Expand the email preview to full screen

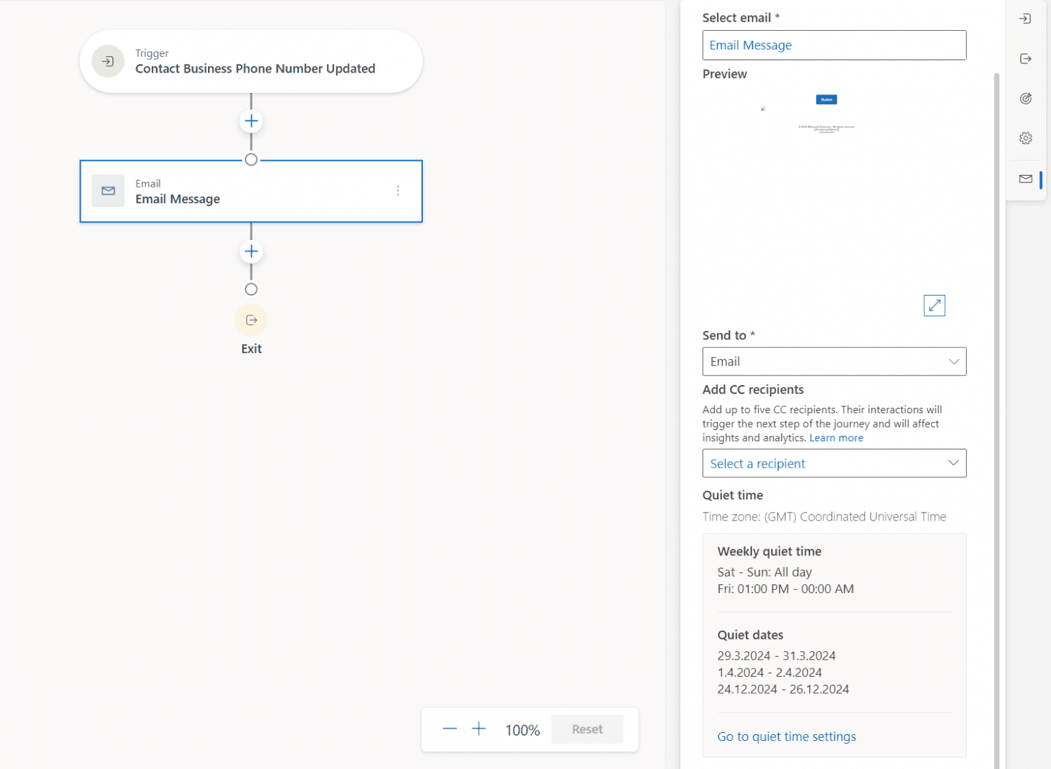pos(934,306)
